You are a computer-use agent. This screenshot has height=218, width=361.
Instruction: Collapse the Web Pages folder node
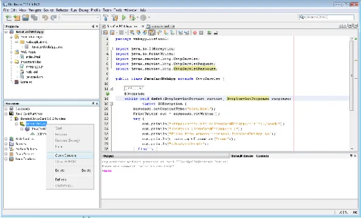(12, 52)
